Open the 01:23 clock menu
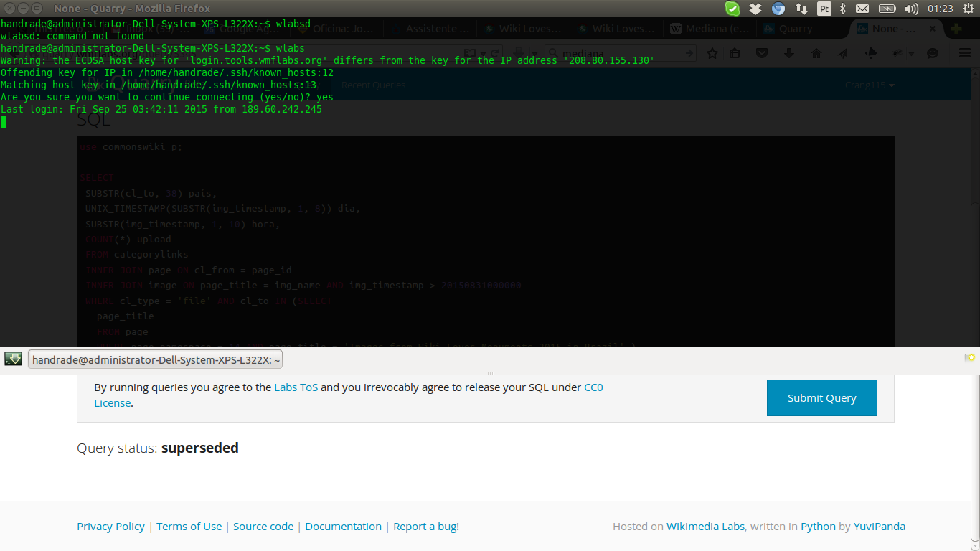The image size is (980, 551). (941, 9)
